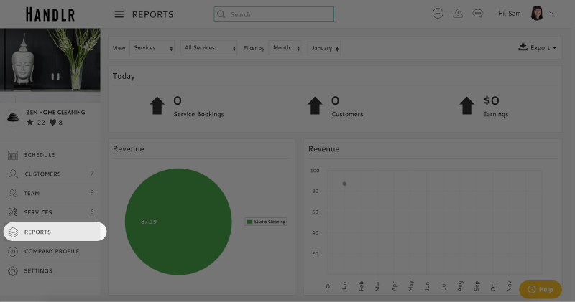575x302 pixels.
Task: Click the green Studio Cleaning legend swatch
Action: (x=249, y=222)
